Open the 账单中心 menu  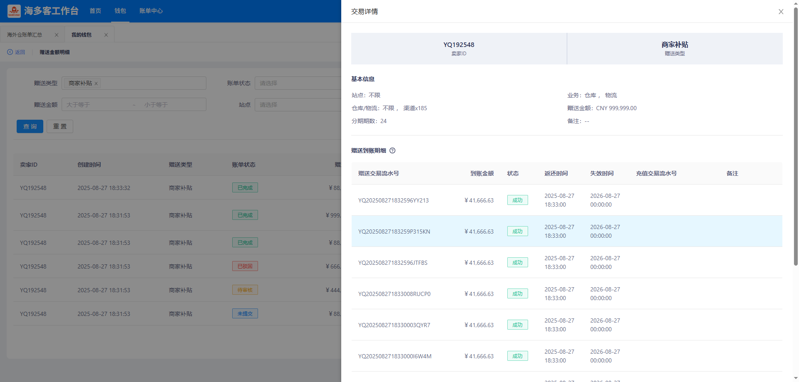(151, 11)
